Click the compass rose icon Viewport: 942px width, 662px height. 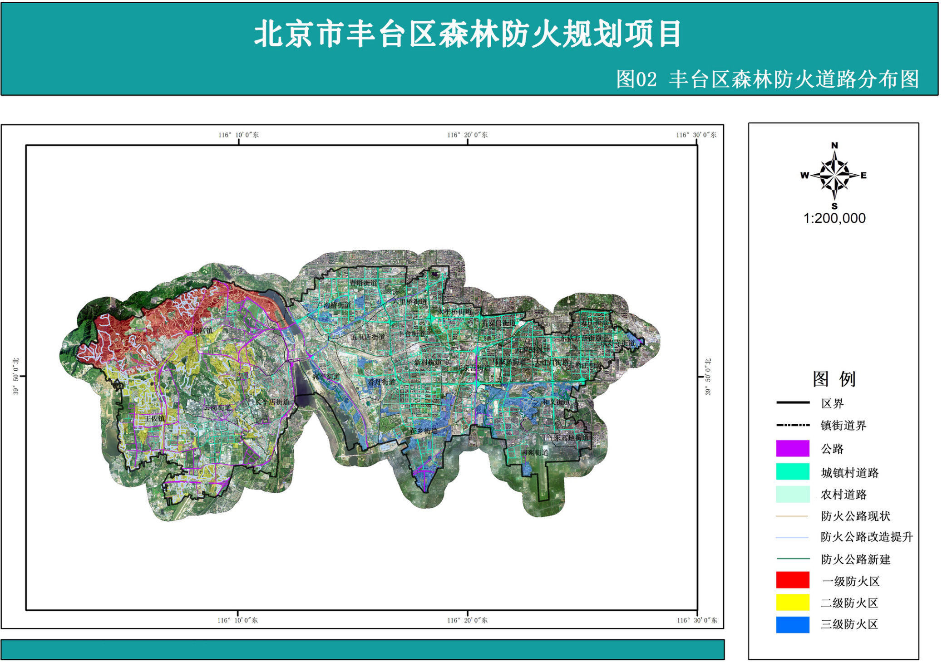coord(834,175)
